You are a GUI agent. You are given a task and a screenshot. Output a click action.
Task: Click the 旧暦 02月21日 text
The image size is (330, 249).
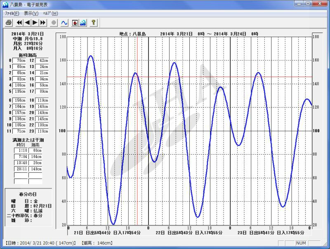31,206
